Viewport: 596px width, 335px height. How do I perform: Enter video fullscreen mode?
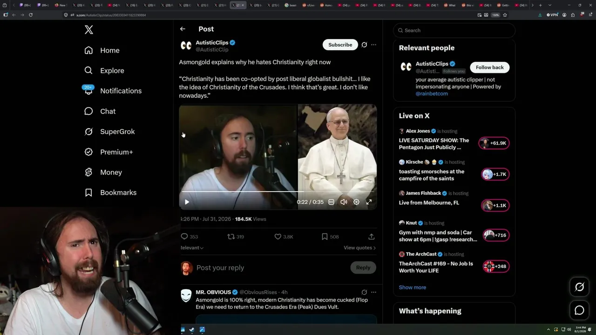pos(369,202)
